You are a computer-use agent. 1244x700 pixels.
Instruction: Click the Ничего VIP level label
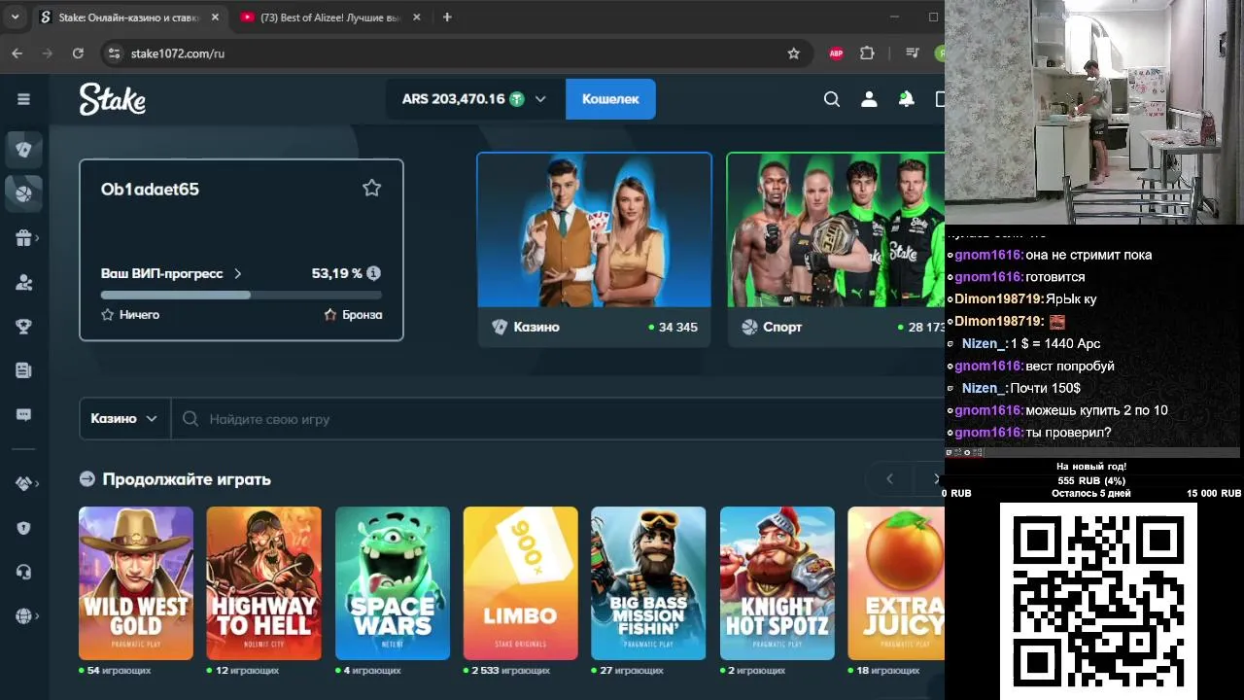click(139, 315)
